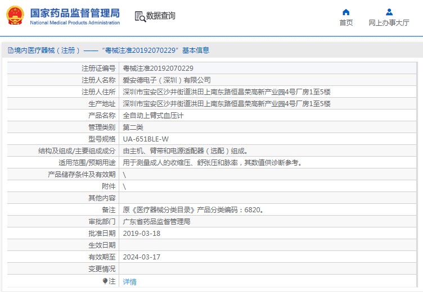Click National Medical Products Administration subtitle

75,22
